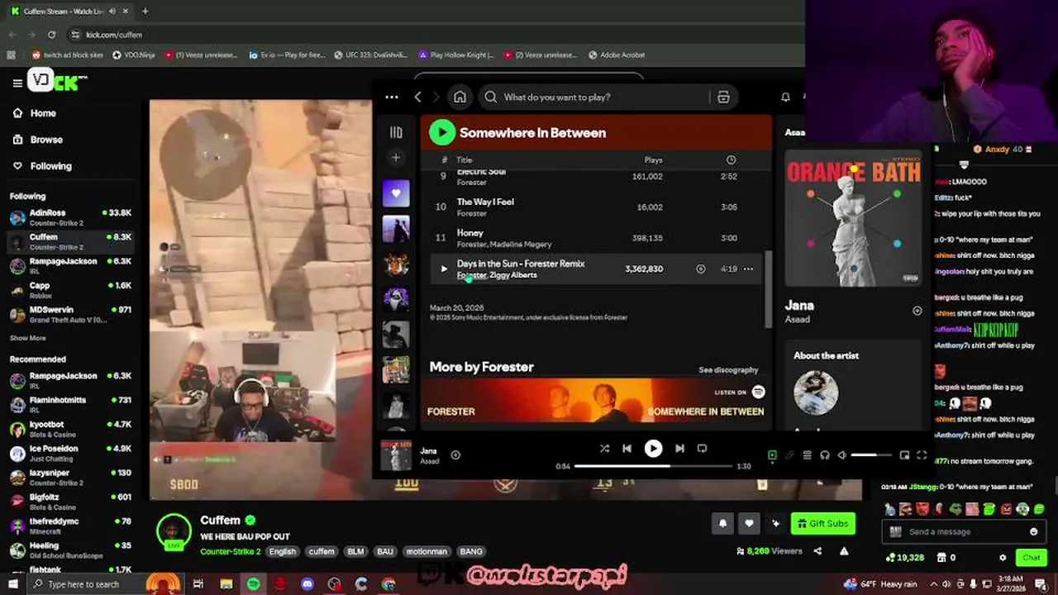Image resolution: width=1058 pixels, height=595 pixels.
Task: Seek on the song progress bar
Action: [653, 466]
